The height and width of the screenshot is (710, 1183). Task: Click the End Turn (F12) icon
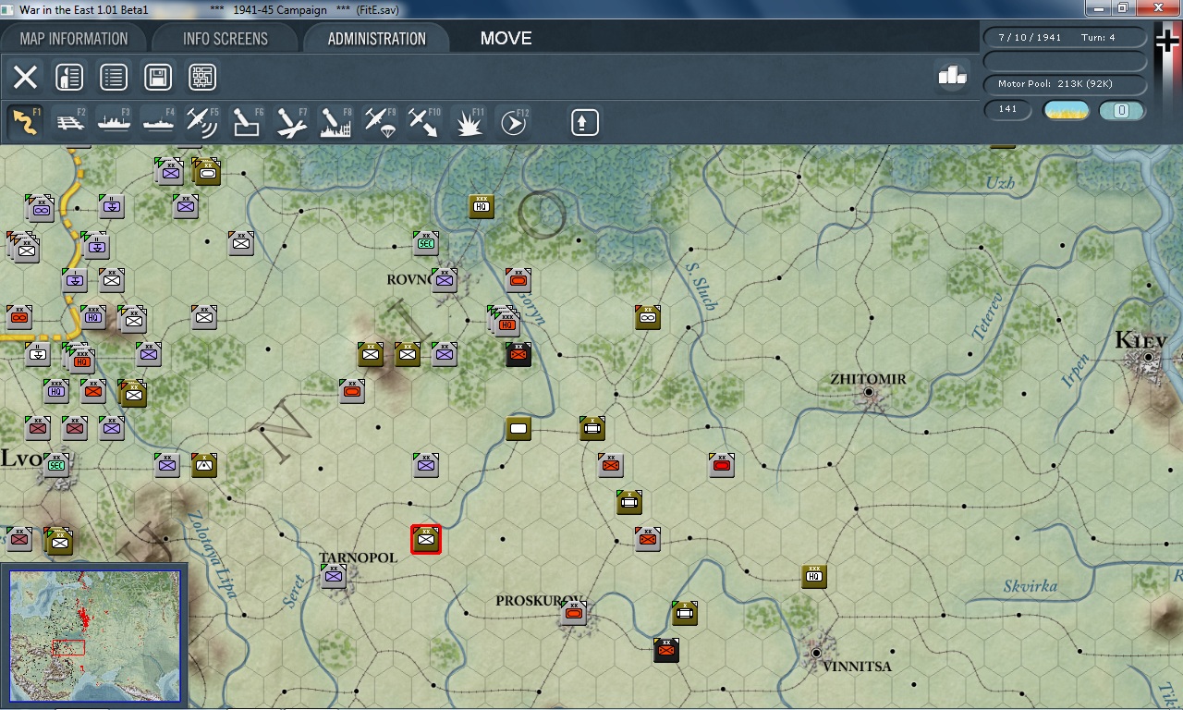click(514, 122)
